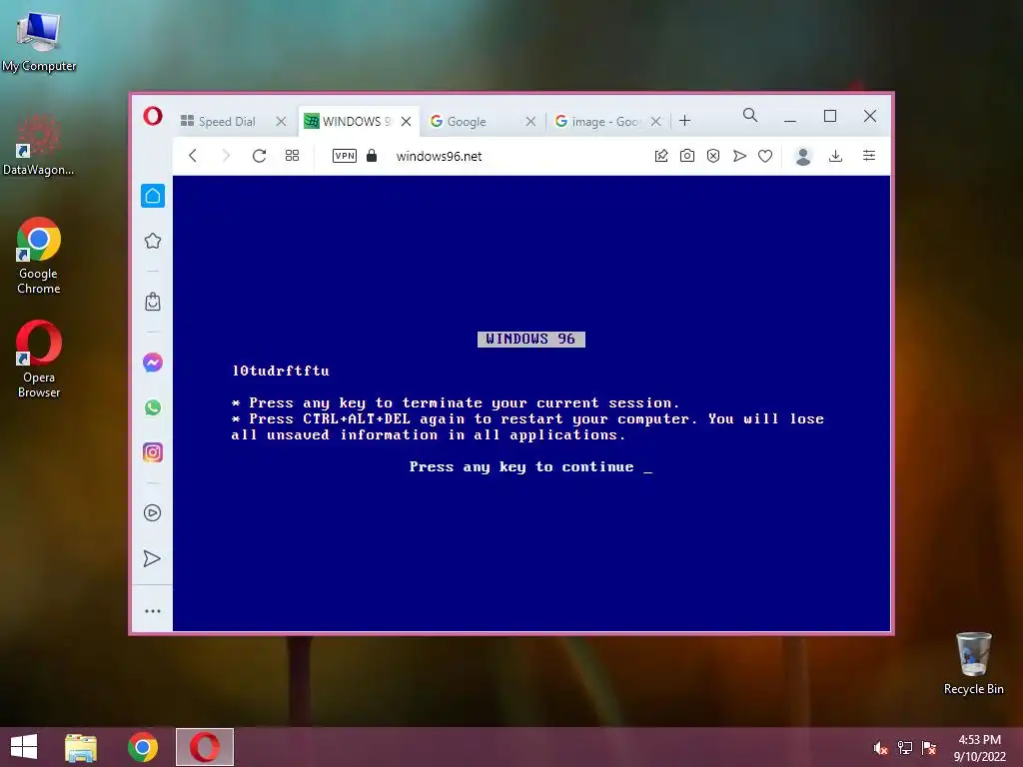Activate Opera taskbar button

coord(205,747)
